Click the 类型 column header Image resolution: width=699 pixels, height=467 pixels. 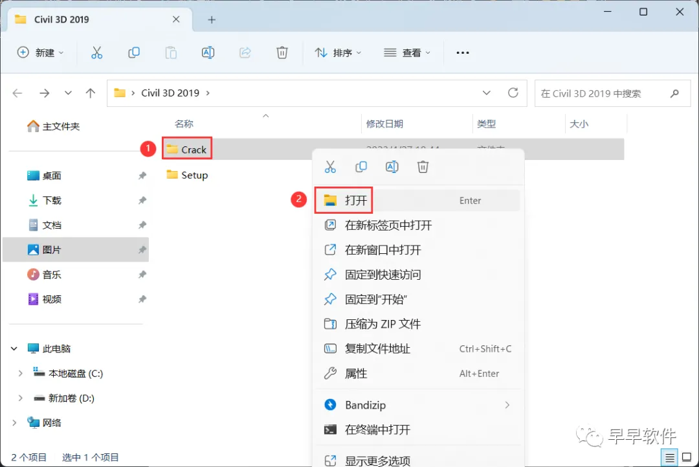tap(486, 124)
